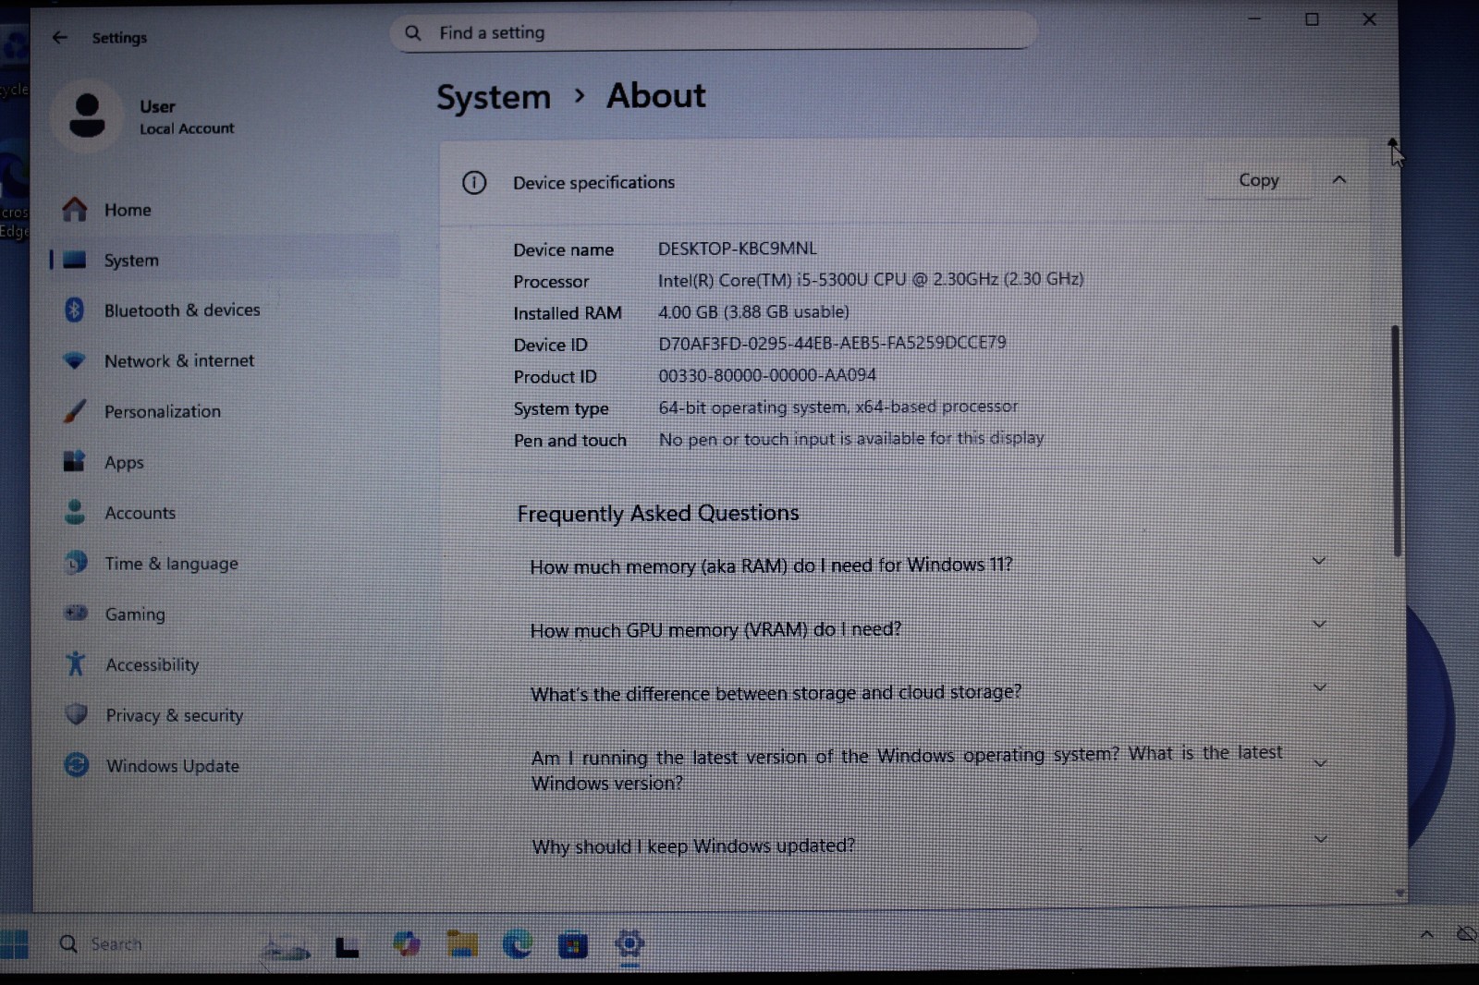This screenshot has width=1479, height=985.
Task: Select the Intel Core i5-5300U processor text
Action: coord(871,279)
